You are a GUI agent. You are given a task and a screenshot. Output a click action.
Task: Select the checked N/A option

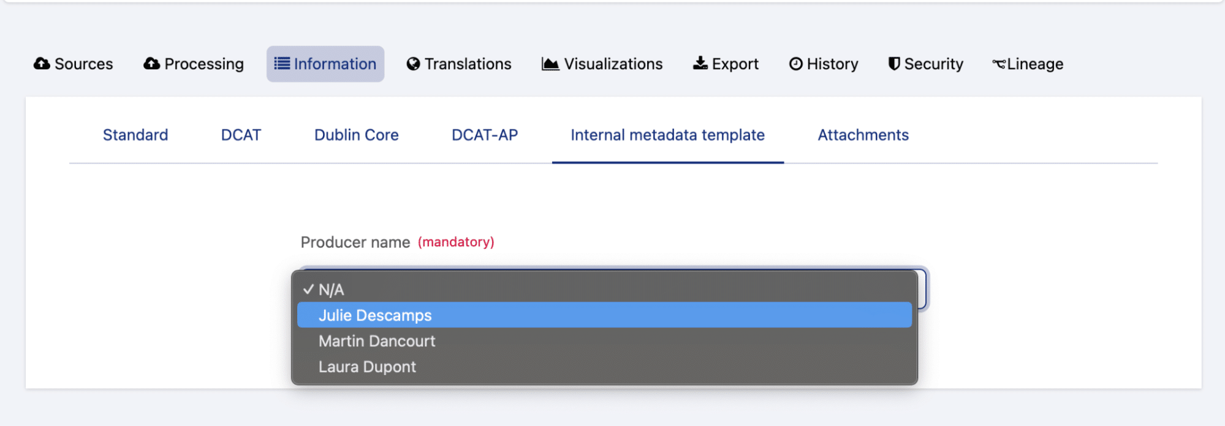[x=331, y=289]
